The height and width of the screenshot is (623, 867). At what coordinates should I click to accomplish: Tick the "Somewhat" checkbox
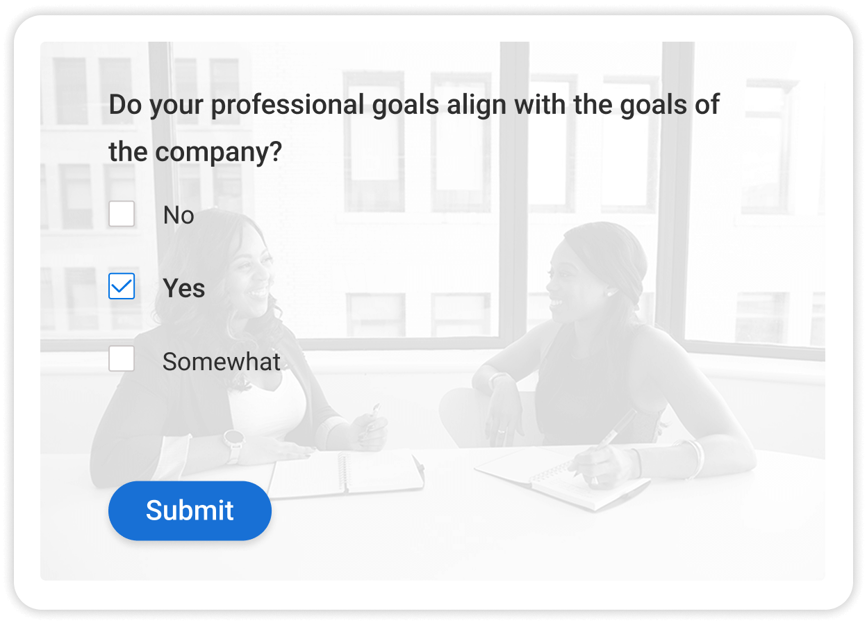(x=122, y=359)
